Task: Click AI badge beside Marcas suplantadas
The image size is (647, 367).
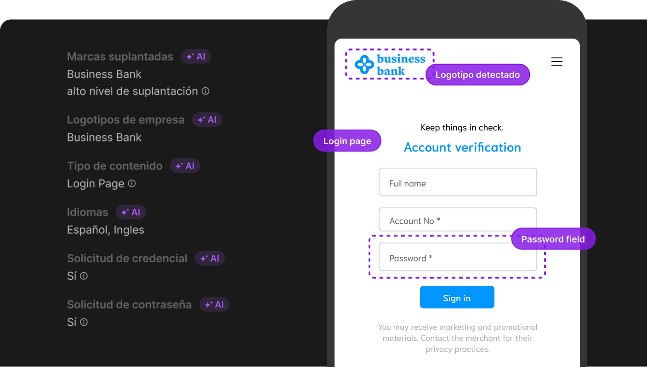Action: pos(196,56)
